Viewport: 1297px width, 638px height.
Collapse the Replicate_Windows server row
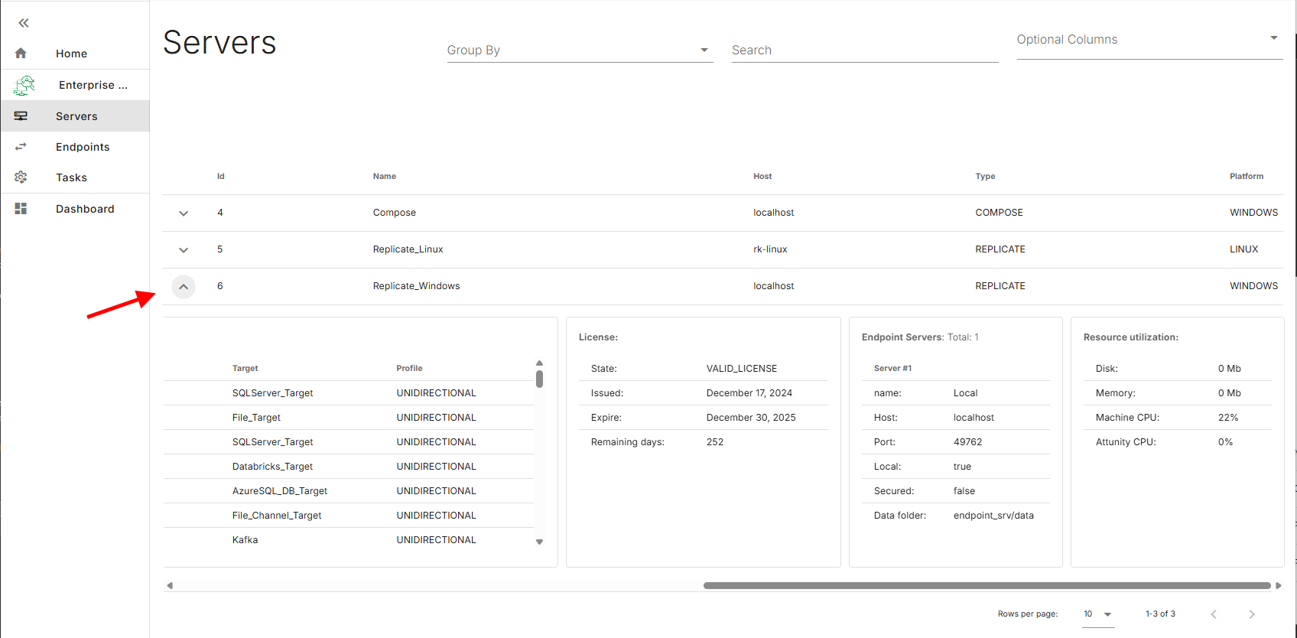pyautogui.click(x=184, y=287)
